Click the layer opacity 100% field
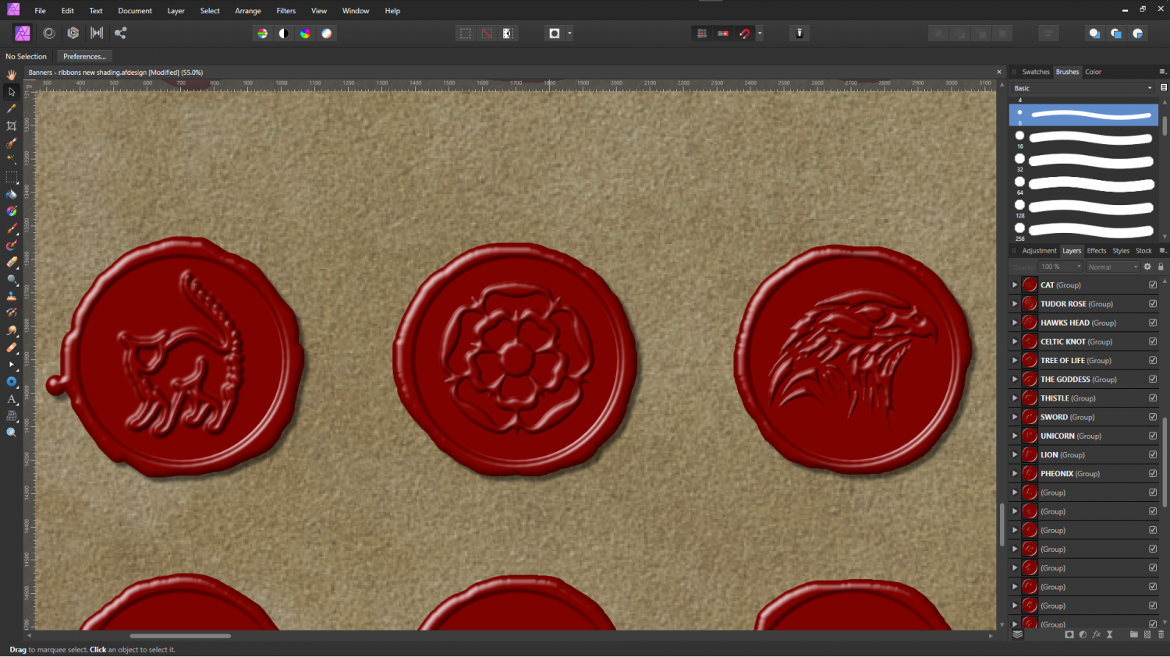 coord(1060,267)
